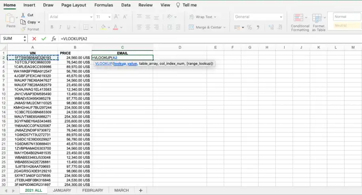The height and width of the screenshot is (195, 362).
Task: Switch to the FEBRUARY sheet tab
Action: [92, 190]
